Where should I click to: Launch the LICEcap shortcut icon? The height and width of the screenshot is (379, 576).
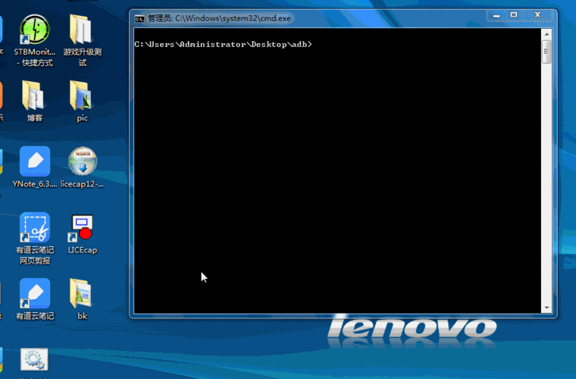tap(82, 229)
